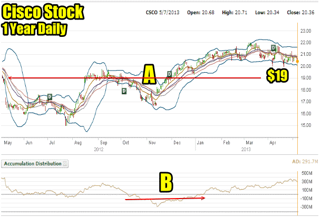The width and height of the screenshot is (321, 217).
Task: Click the High: 20.71 value
Action: pyautogui.click(x=235, y=13)
